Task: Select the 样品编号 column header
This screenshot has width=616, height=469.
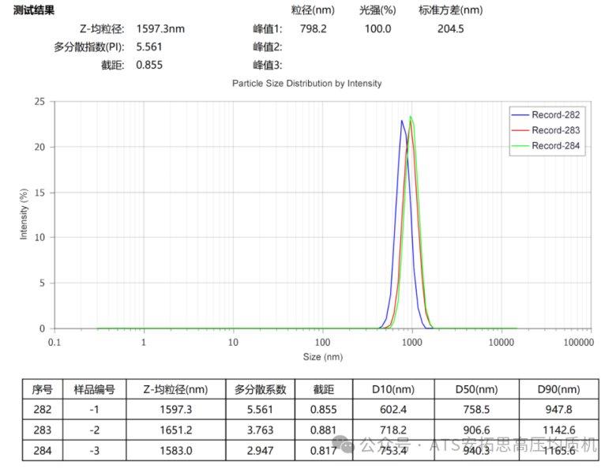Action: coord(94,389)
